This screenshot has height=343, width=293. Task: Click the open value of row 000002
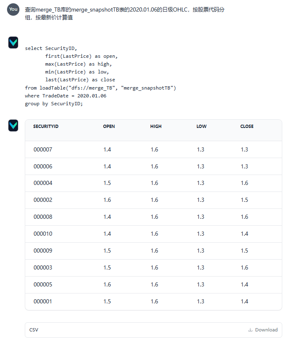(x=107, y=200)
